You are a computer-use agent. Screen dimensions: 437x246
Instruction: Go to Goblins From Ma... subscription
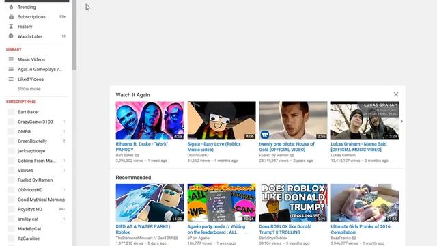point(36,161)
